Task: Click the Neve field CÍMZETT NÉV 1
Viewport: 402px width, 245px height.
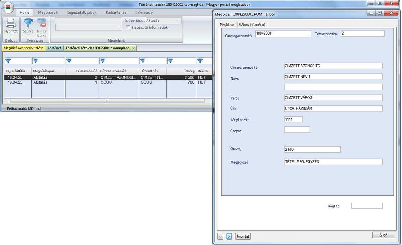Action: pos(333,77)
